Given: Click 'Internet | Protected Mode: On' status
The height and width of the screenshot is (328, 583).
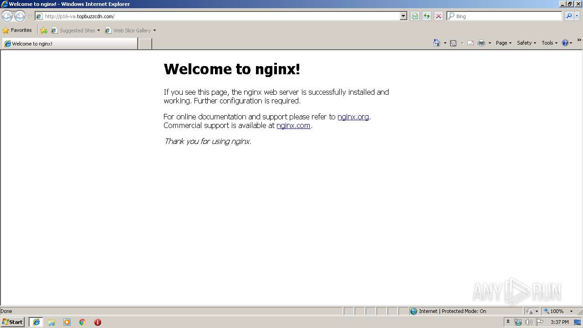Looking at the screenshot, I should tap(453, 311).
